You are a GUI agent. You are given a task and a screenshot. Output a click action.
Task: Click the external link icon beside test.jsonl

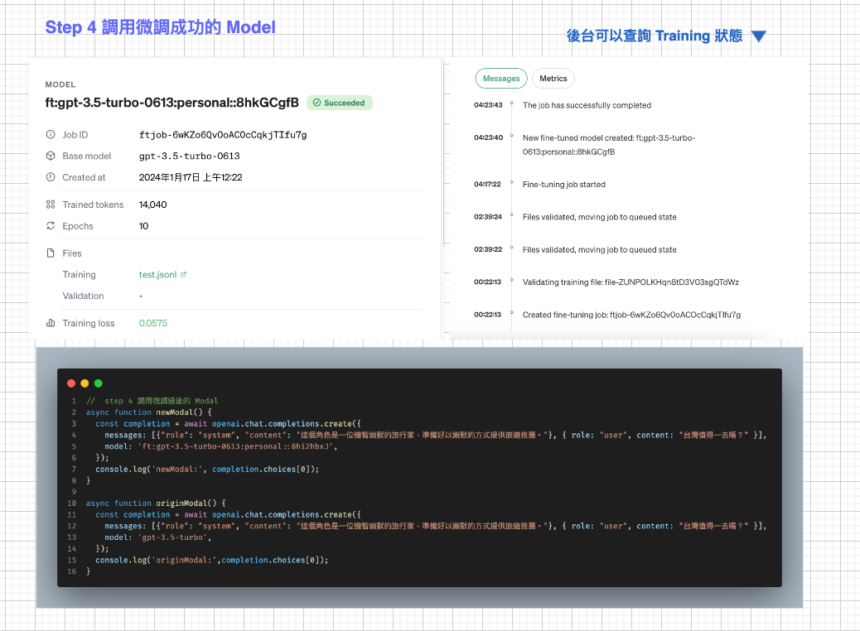tap(183, 275)
